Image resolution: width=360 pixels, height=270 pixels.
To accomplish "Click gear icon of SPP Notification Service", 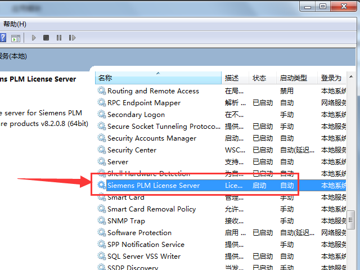I will [101, 244].
